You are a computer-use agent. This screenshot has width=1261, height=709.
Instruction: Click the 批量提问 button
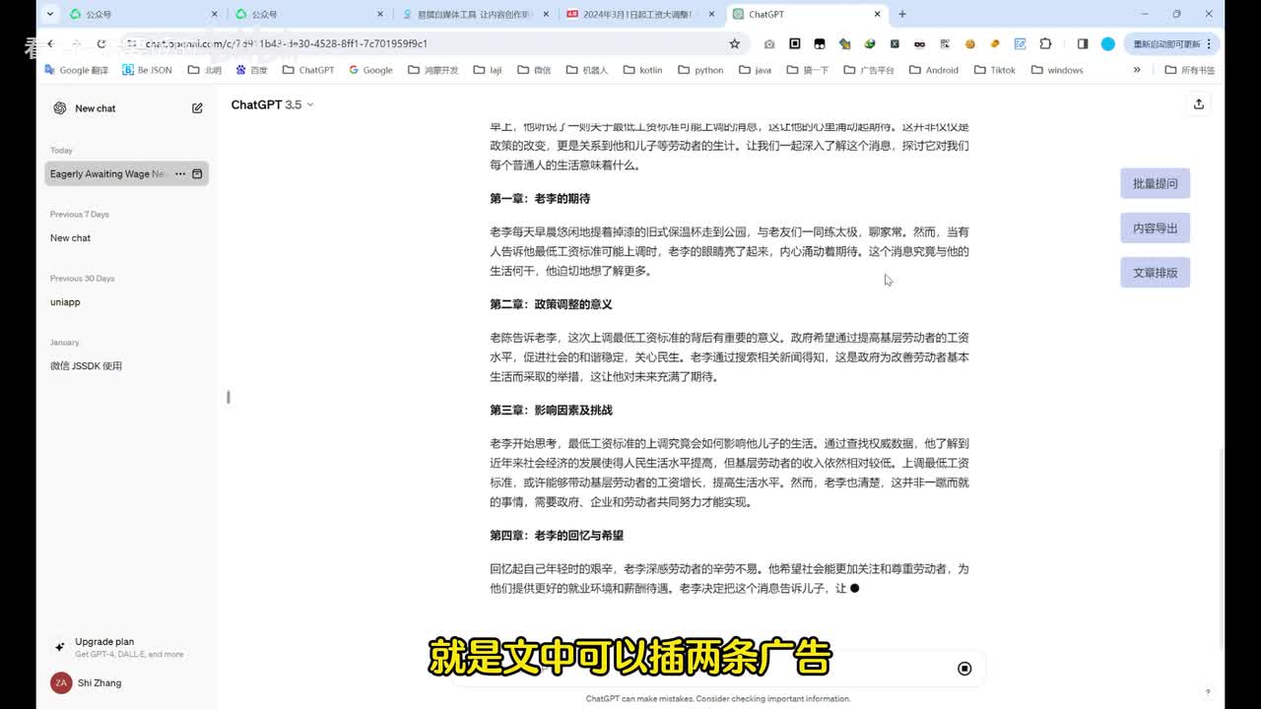[1155, 183]
